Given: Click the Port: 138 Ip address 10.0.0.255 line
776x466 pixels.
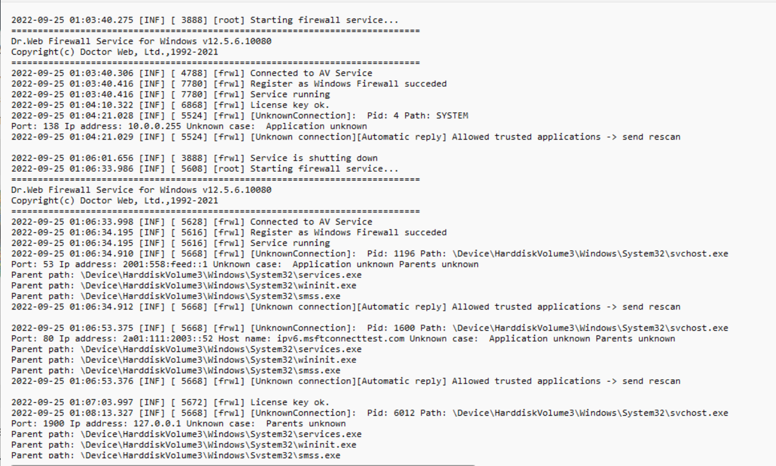Looking at the screenshot, I should pos(188,126).
